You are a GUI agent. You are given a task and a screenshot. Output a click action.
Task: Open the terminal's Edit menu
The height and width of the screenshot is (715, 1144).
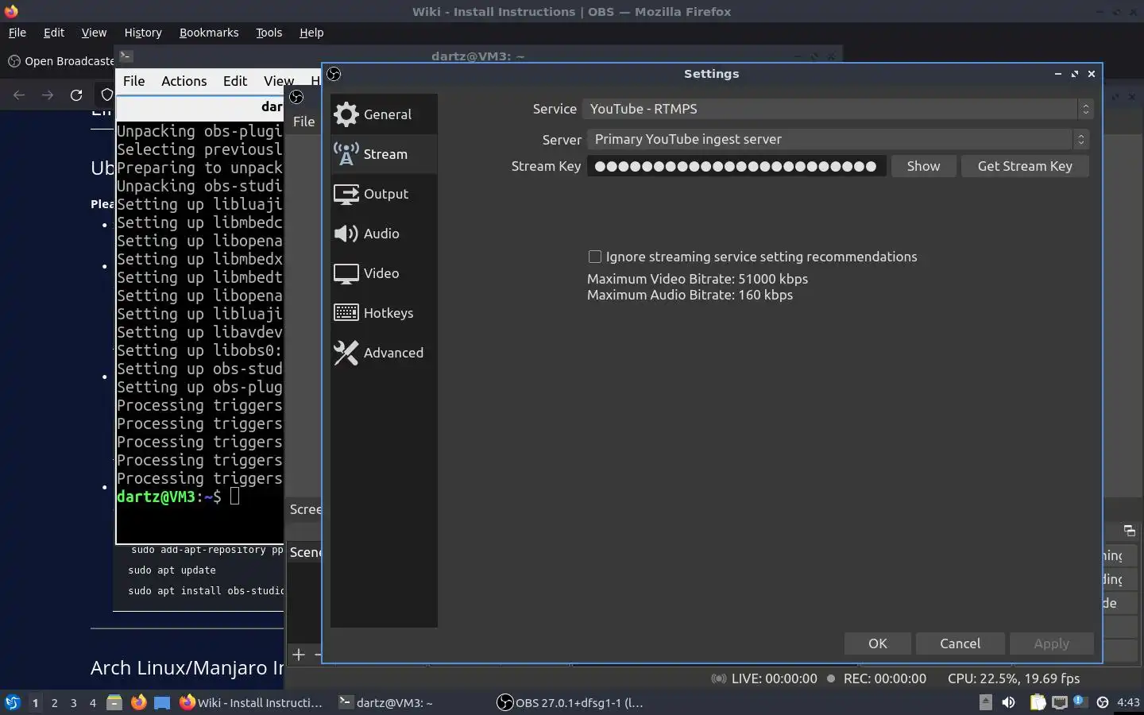235,81
